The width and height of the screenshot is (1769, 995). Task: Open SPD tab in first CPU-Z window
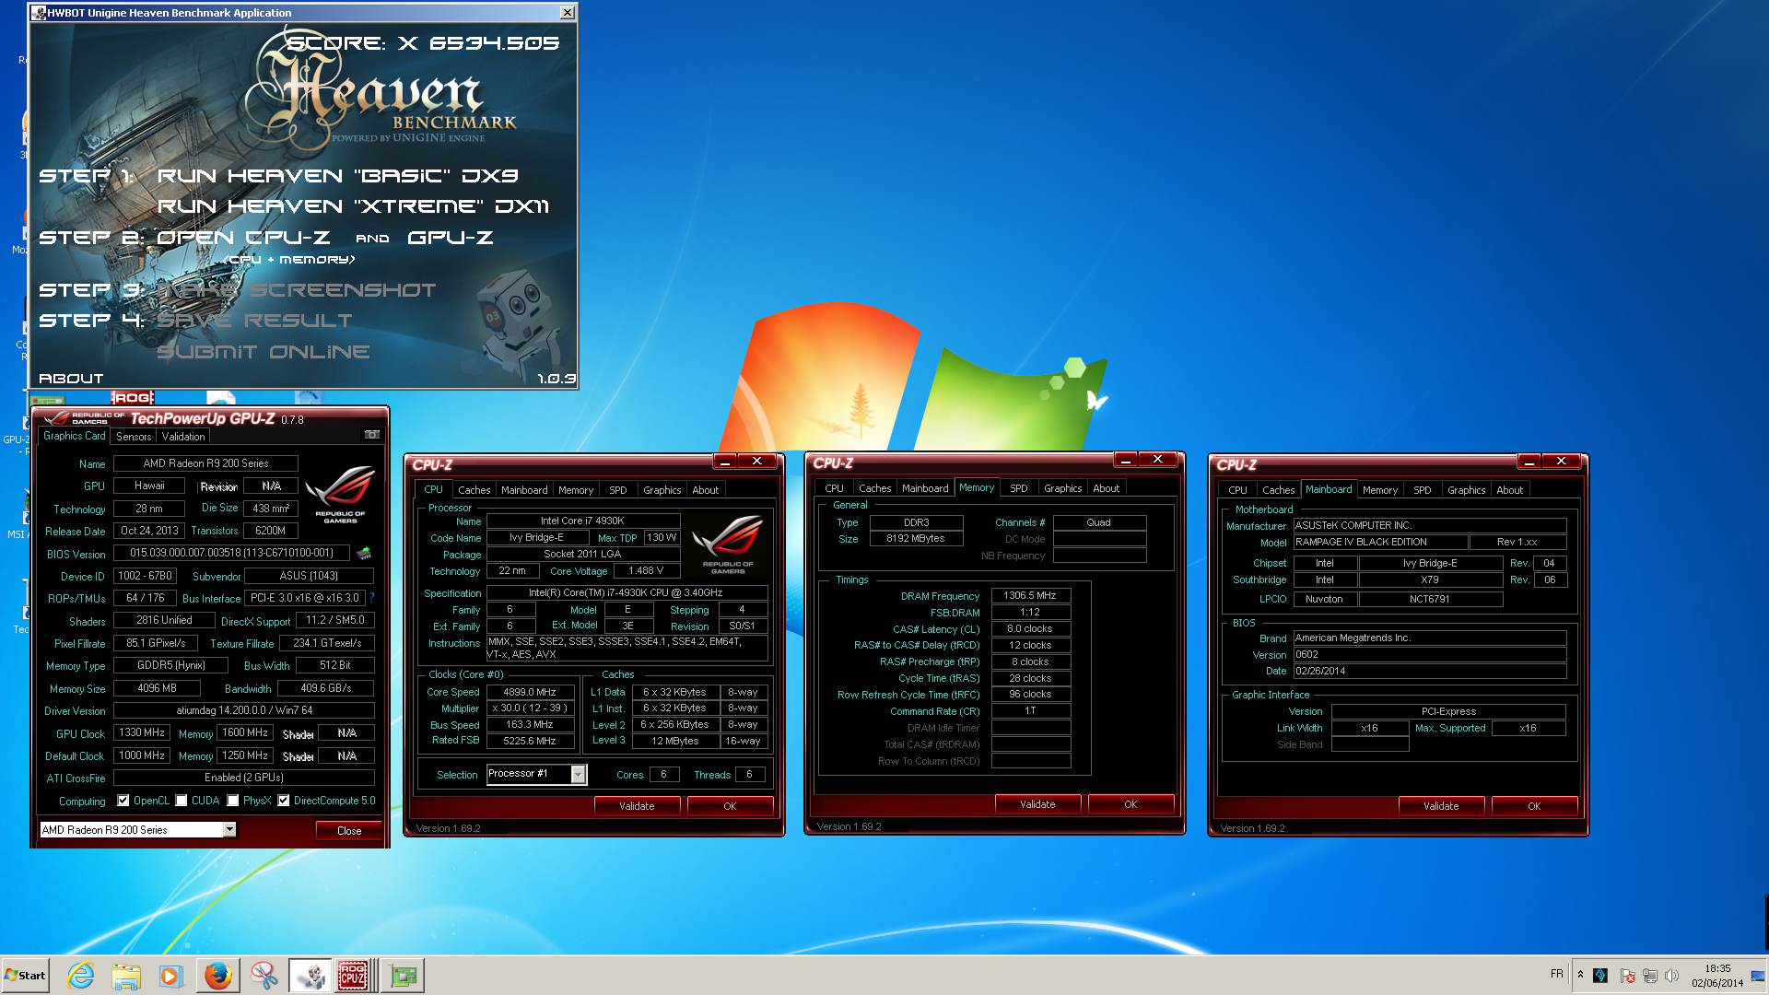[x=618, y=490]
